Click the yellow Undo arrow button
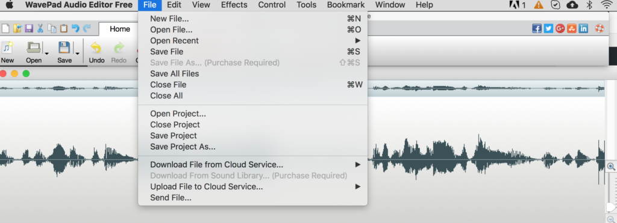The image size is (617, 223). (x=96, y=52)
